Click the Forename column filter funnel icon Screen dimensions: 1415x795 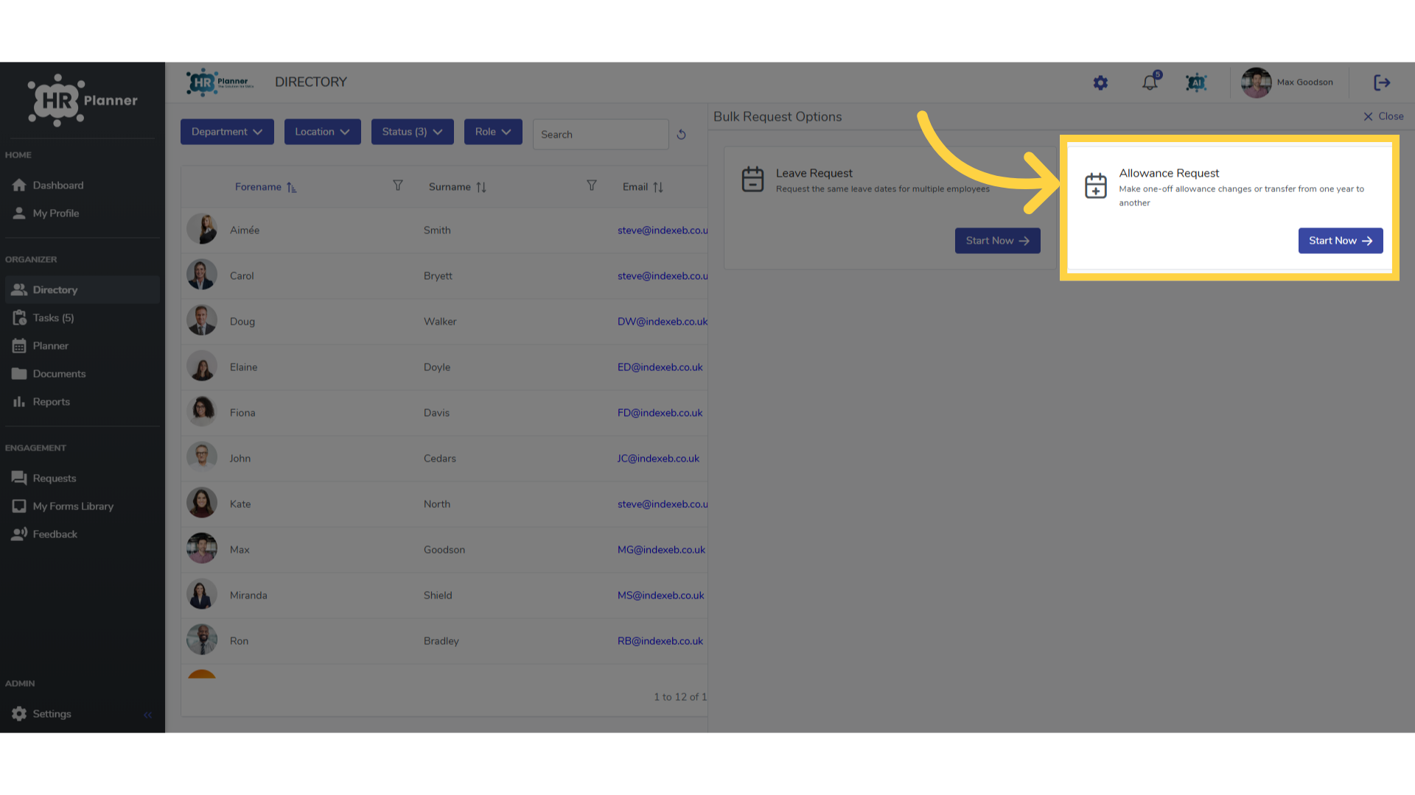pyautogui.click(x=397, y=185)
